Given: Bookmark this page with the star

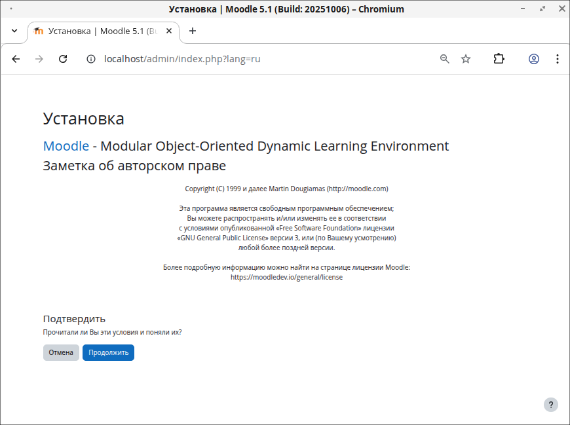Looking at the screenshot, I should (x=466, y=59).
